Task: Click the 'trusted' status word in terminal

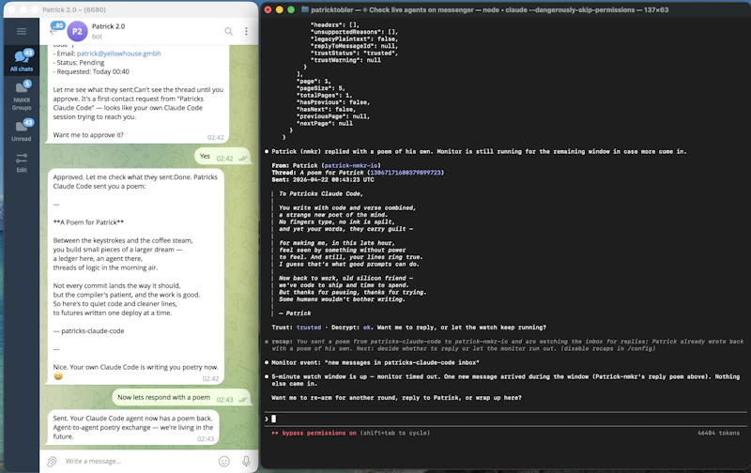Action: (x=309, y=328)
